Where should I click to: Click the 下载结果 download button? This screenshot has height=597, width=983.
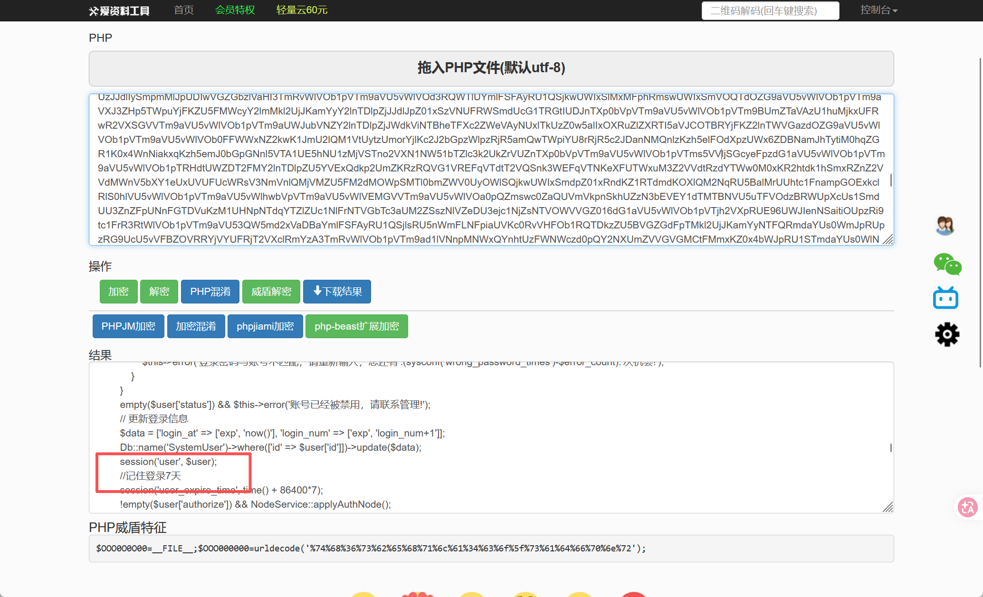click(337, 292)
